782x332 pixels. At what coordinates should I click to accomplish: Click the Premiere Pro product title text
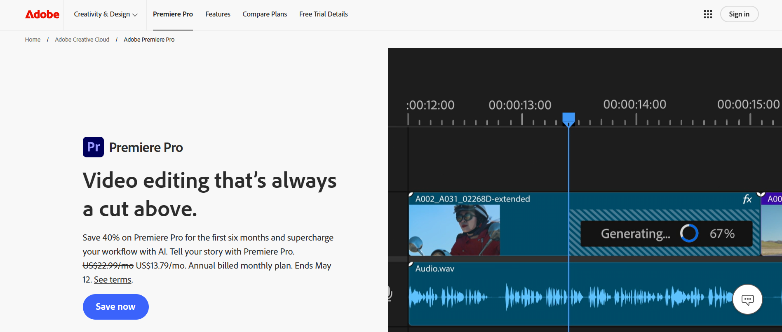146,147
